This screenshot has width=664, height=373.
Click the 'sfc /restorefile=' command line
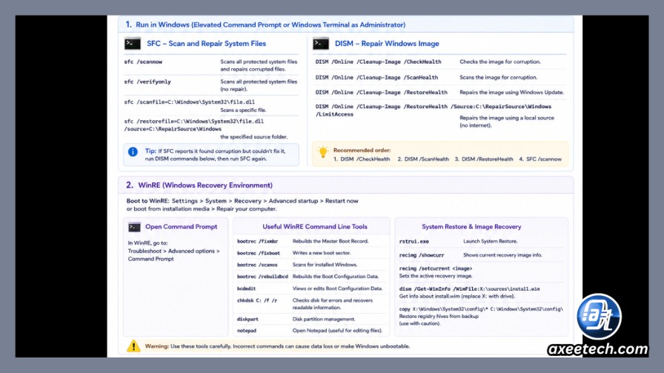[x=194, y=121]
